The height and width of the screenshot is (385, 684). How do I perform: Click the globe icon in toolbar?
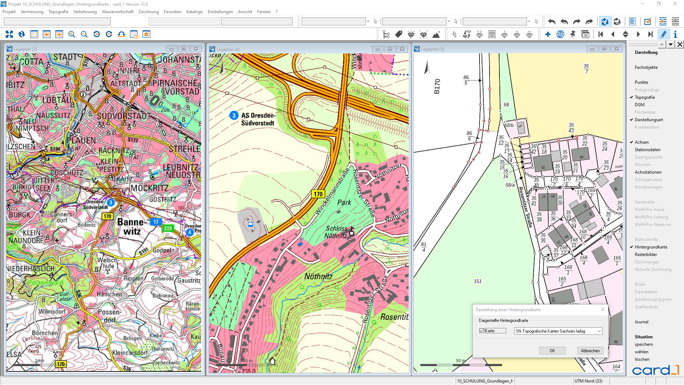(560, 34)
